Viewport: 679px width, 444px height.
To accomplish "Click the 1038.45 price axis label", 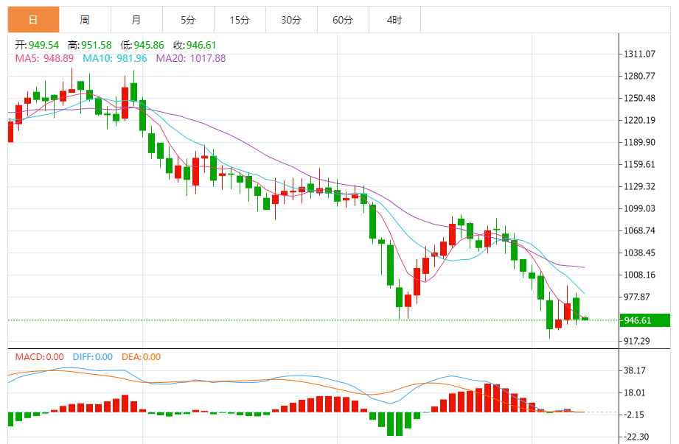I will tap(639, 253).
